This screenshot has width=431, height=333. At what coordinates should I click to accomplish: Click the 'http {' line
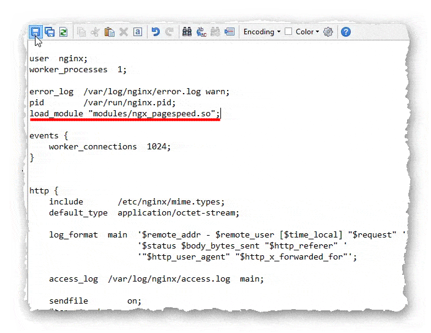pos(43,190)
